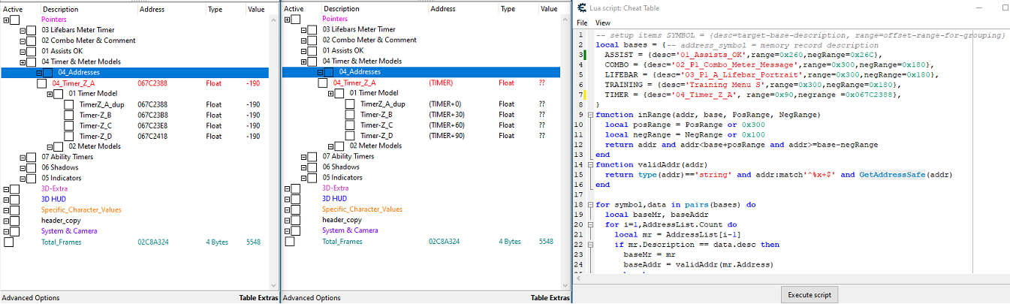Collapse the fold marker at local bases table

coord(590,45)
